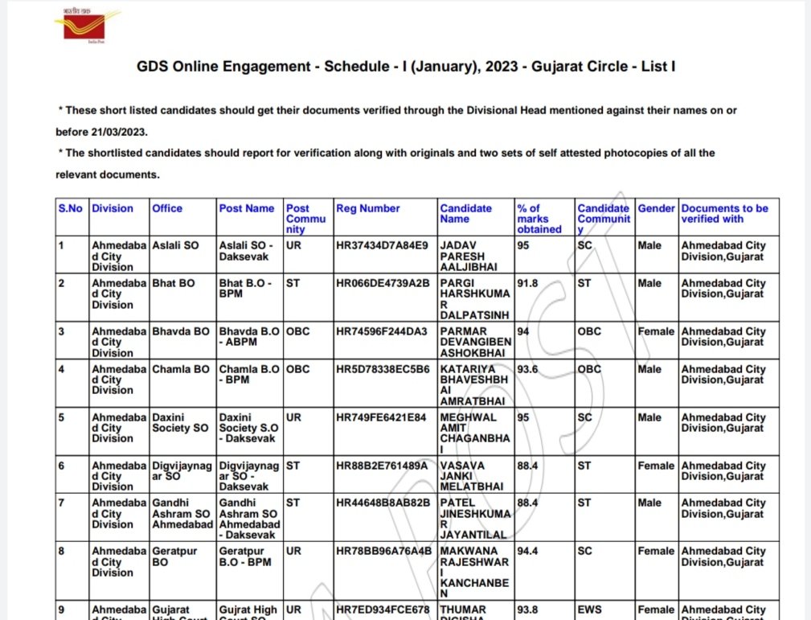Click the verification deadline note paragraph
The image size is (811, 620).
pyautogui.click(x=397, y=121)
